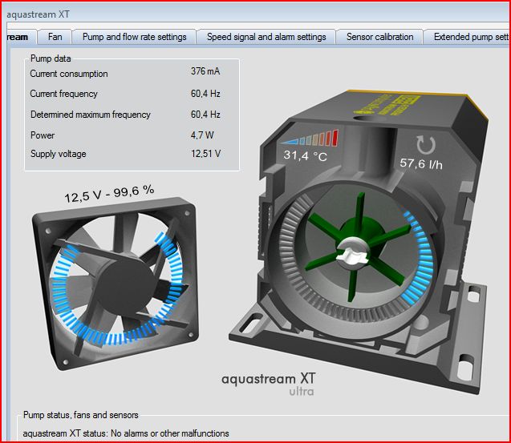Click the Current consumption label
The width and height of the screenshot is (511, 443).
pyautogui.click(x=69, y=74)
